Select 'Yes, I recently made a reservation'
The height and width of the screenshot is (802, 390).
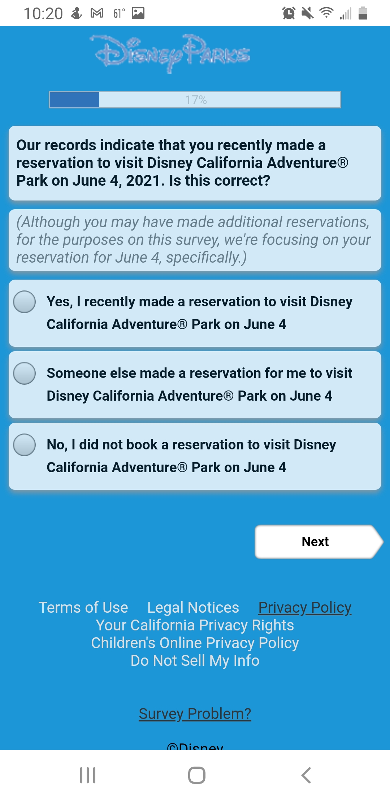point(195,313)
